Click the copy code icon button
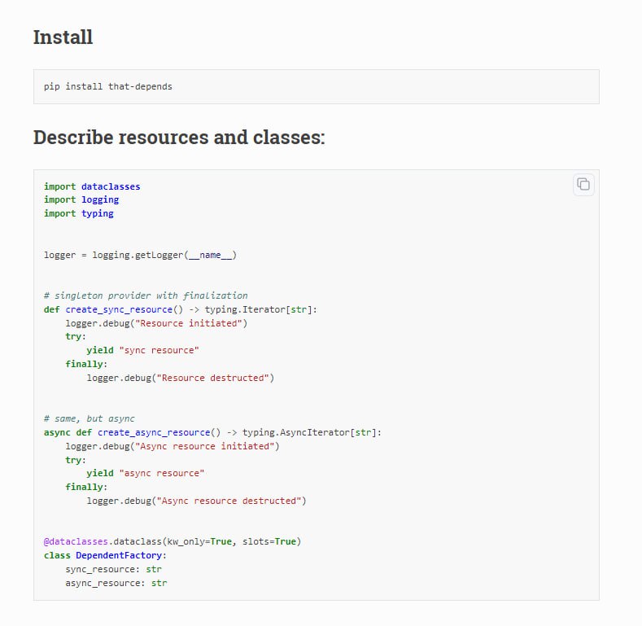 [x=583, y=185]
